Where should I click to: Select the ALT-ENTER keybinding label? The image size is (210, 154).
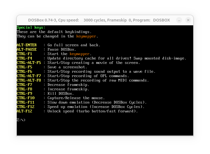point(27,45)
